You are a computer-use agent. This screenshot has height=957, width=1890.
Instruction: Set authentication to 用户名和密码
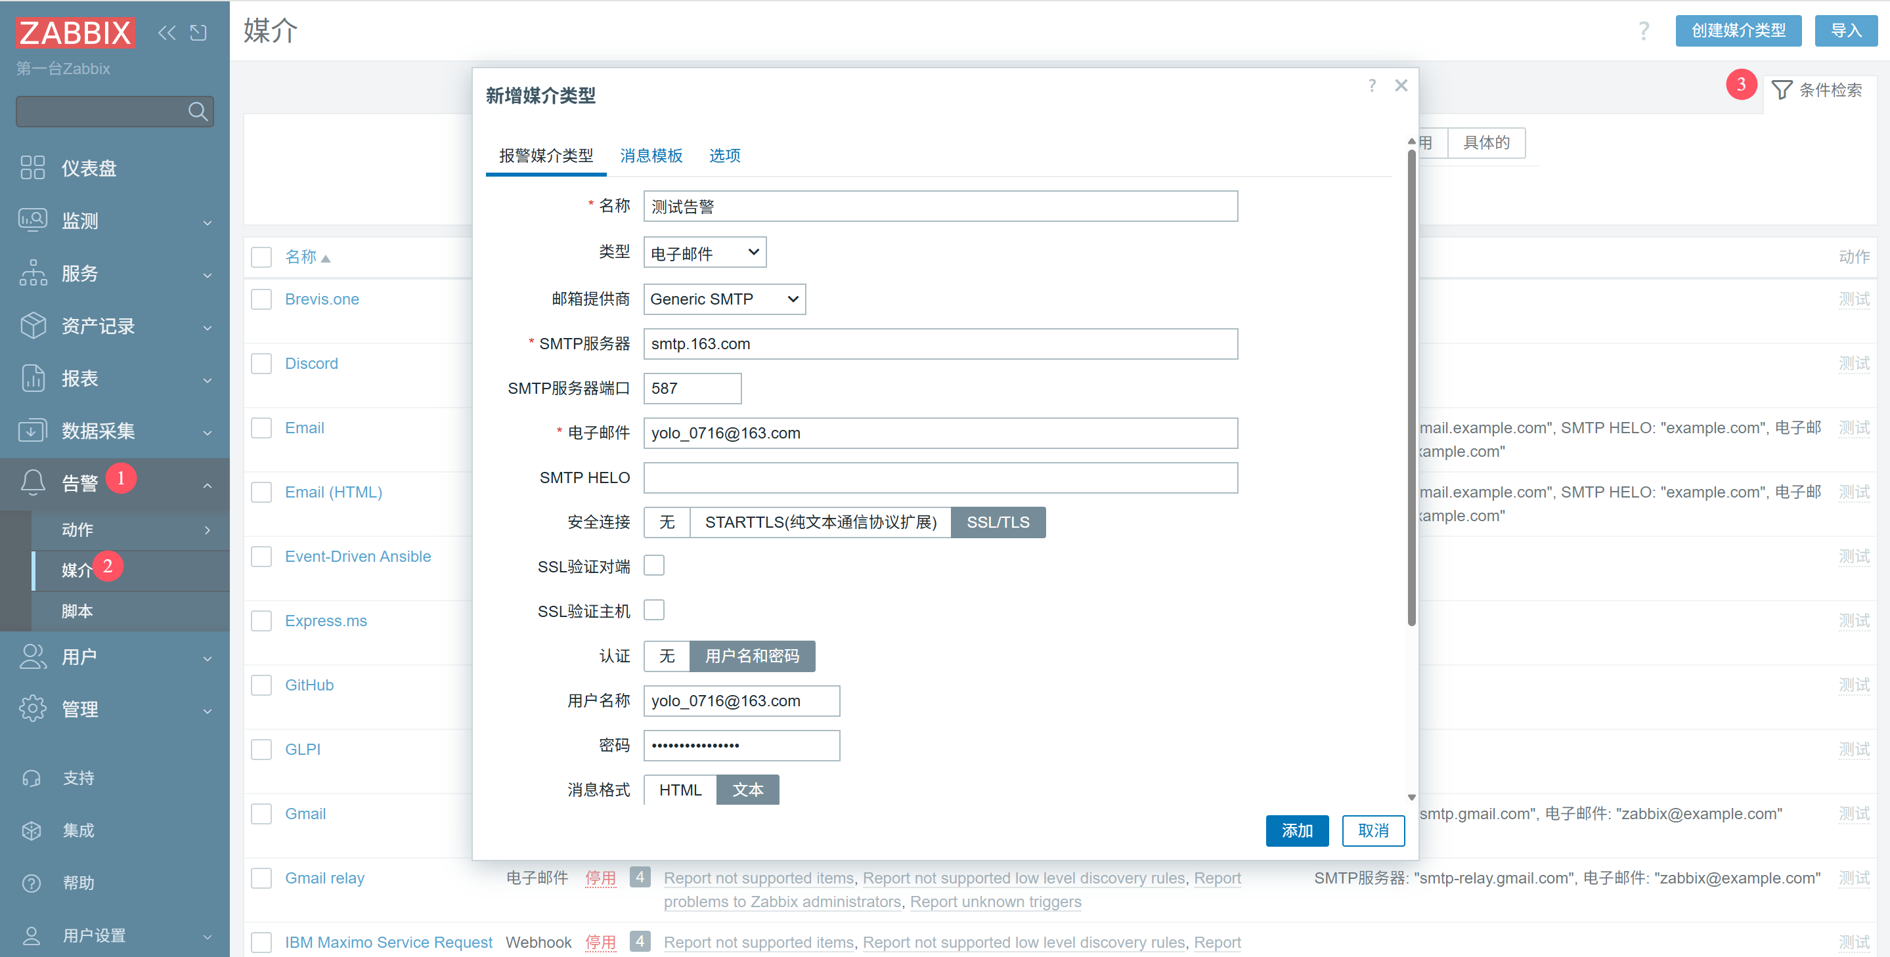point(752,656)
